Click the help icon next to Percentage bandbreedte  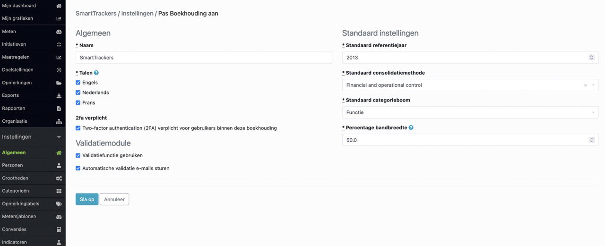click(x=411, y=127)
